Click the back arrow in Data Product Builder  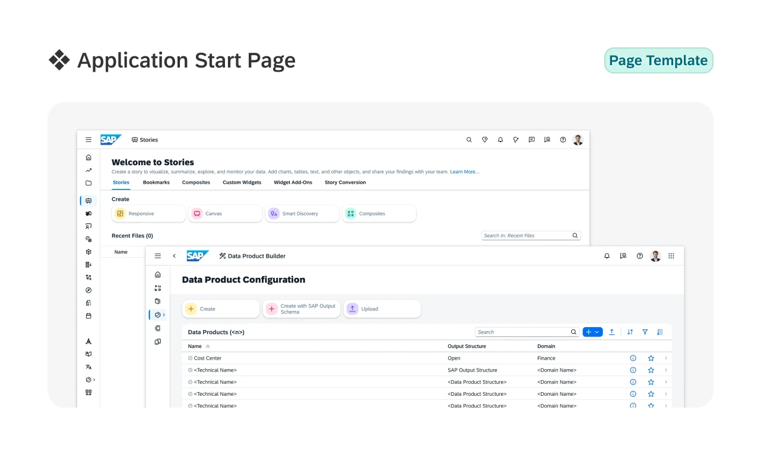click(174, 256)
